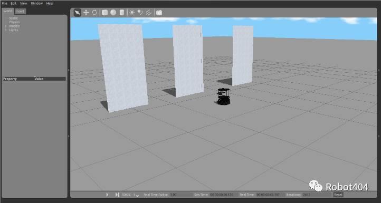Insert a sphere shape
The width and height of the screenshot is (381, 203).
[113, 13]
